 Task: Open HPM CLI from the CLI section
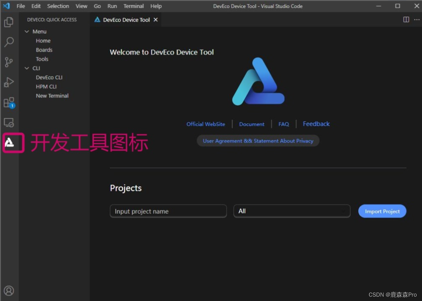(x=46, y=86)
